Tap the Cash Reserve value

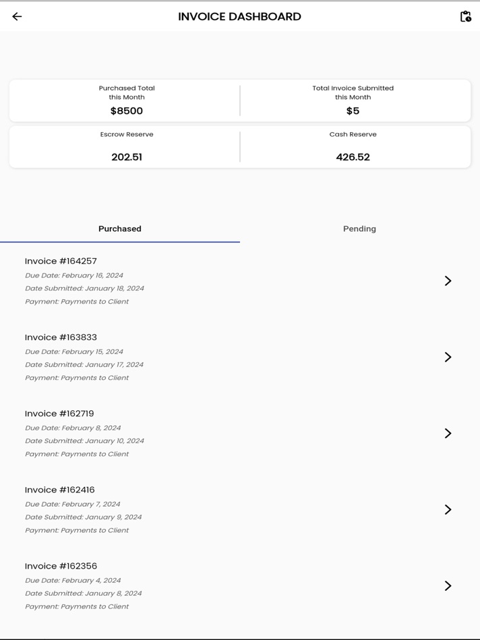point(353,157)
